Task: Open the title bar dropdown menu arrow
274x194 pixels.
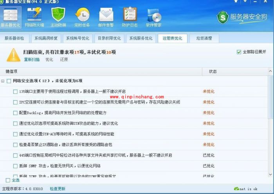Action: (245, 2)
